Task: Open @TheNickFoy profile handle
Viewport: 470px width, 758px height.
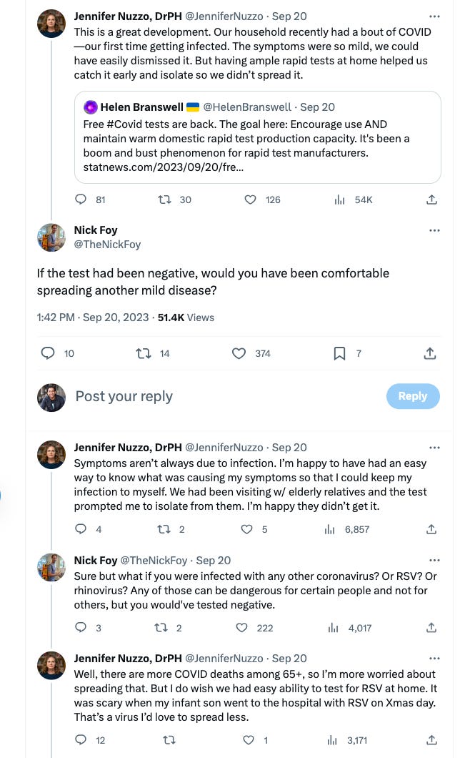Action: (107, 245)
